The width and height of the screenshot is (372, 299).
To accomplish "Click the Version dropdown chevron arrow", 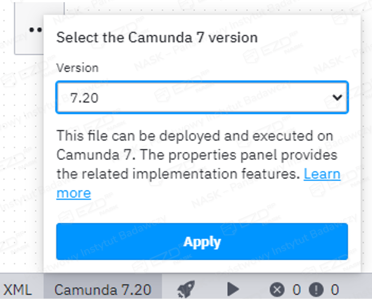I will [337, 97].
